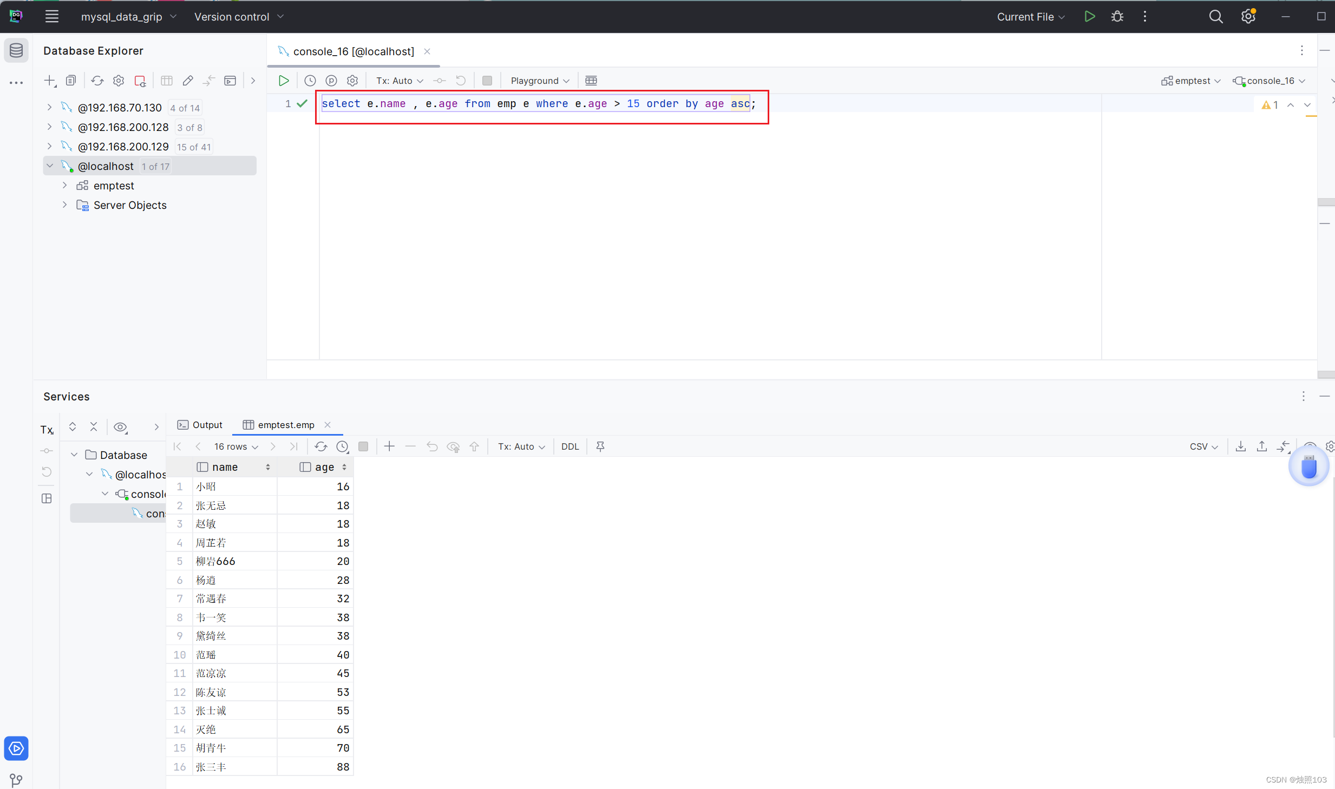Open the search everywhere magnifier
The image size is (1335, 789).
coord(1216,17)
